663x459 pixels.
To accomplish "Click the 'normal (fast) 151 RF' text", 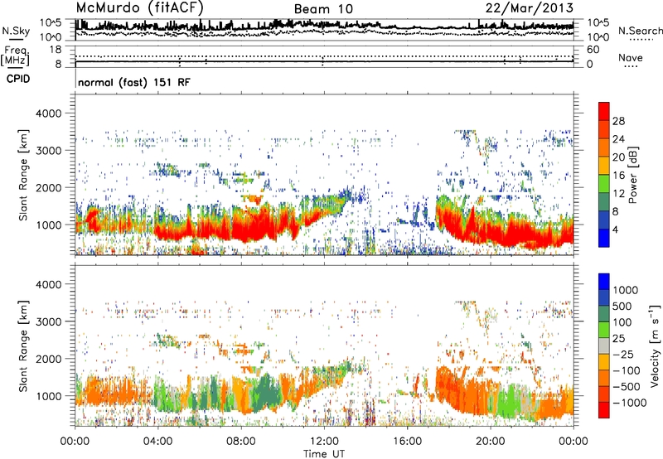I will click(134, 82).
